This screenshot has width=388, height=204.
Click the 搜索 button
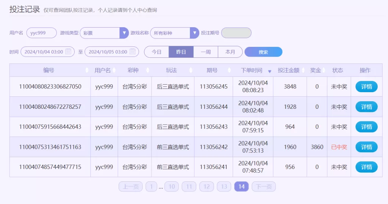[263, 52]
